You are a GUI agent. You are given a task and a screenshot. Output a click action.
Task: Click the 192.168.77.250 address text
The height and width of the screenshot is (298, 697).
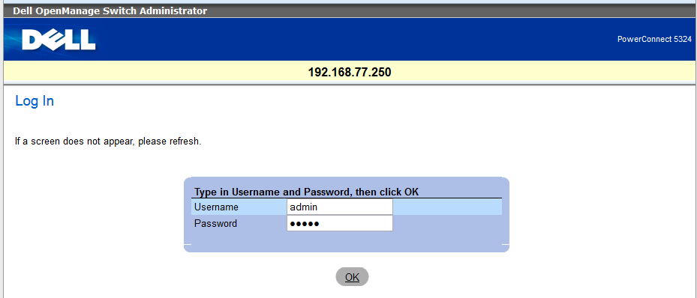[350, 73]
